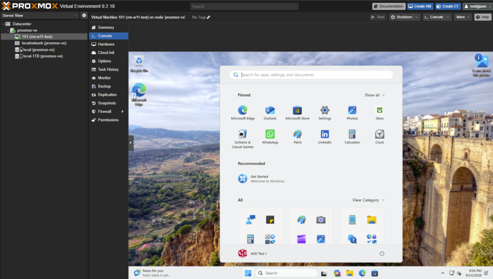The height and width of the screenshot is (279, 493).
Task: Launch WhatsApp from pinned apps
Action: (x=270, y=137)
